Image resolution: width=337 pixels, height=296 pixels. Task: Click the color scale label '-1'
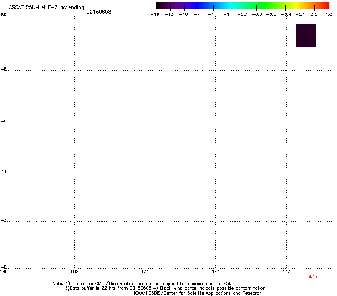point(226,15)
